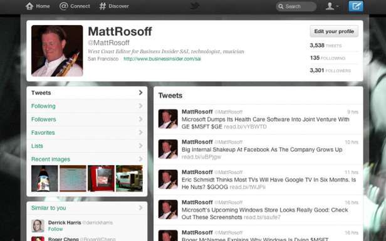Click inside the Search field
This screenshot has height=241, width=386.
(x=296, y=6)
